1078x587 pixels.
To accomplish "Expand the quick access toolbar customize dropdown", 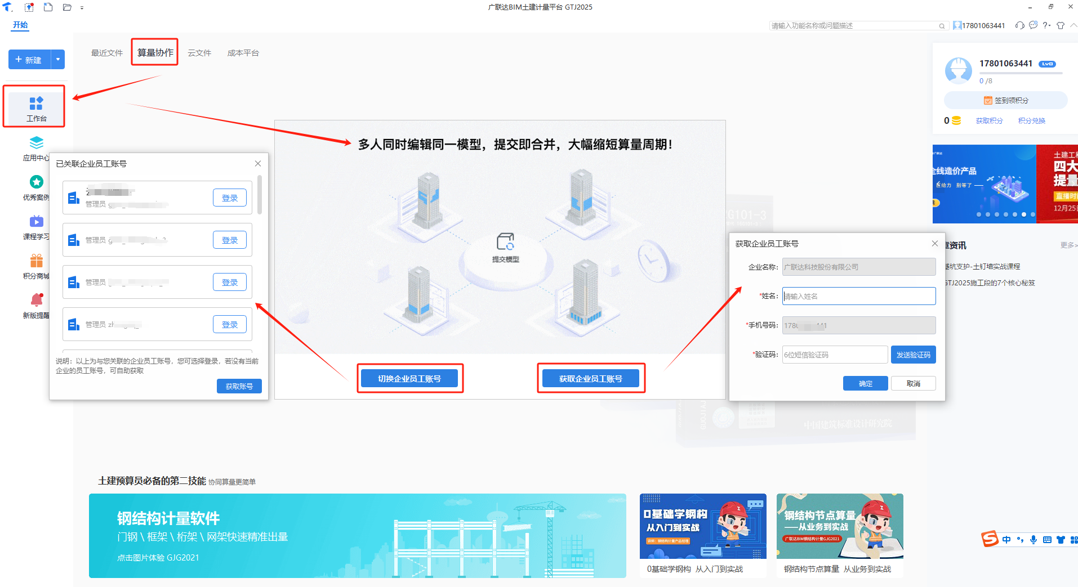I will coord(82,7).
